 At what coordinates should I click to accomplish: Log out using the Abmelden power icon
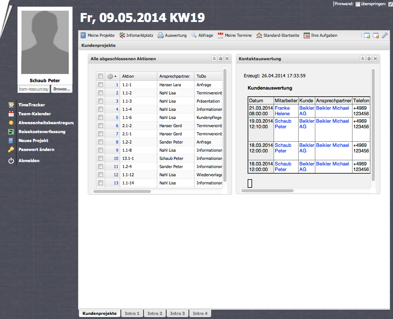(11, 161)
